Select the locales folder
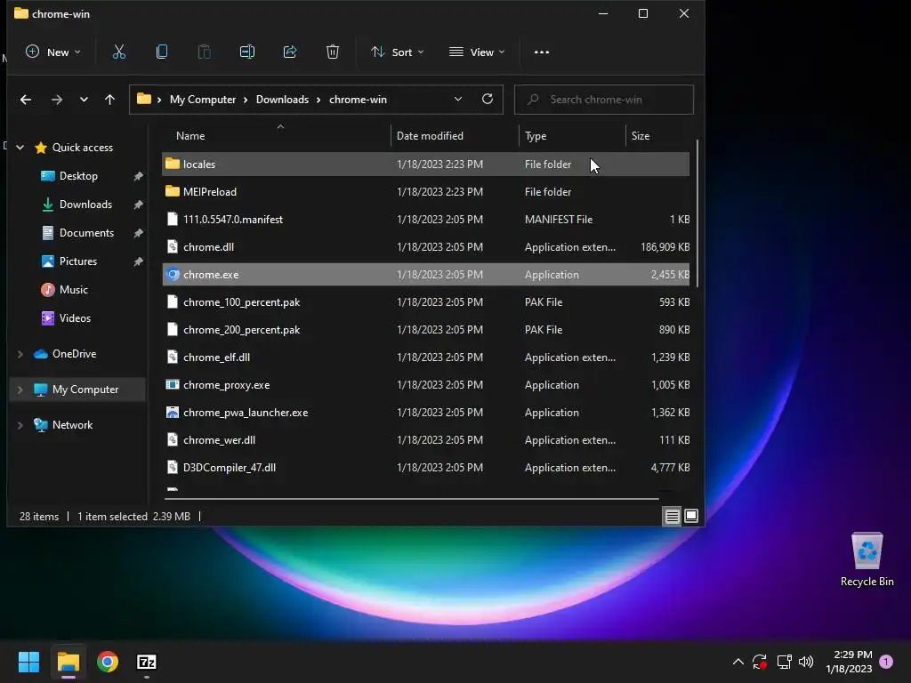The image size is (911, 683). tap(426, 165)
